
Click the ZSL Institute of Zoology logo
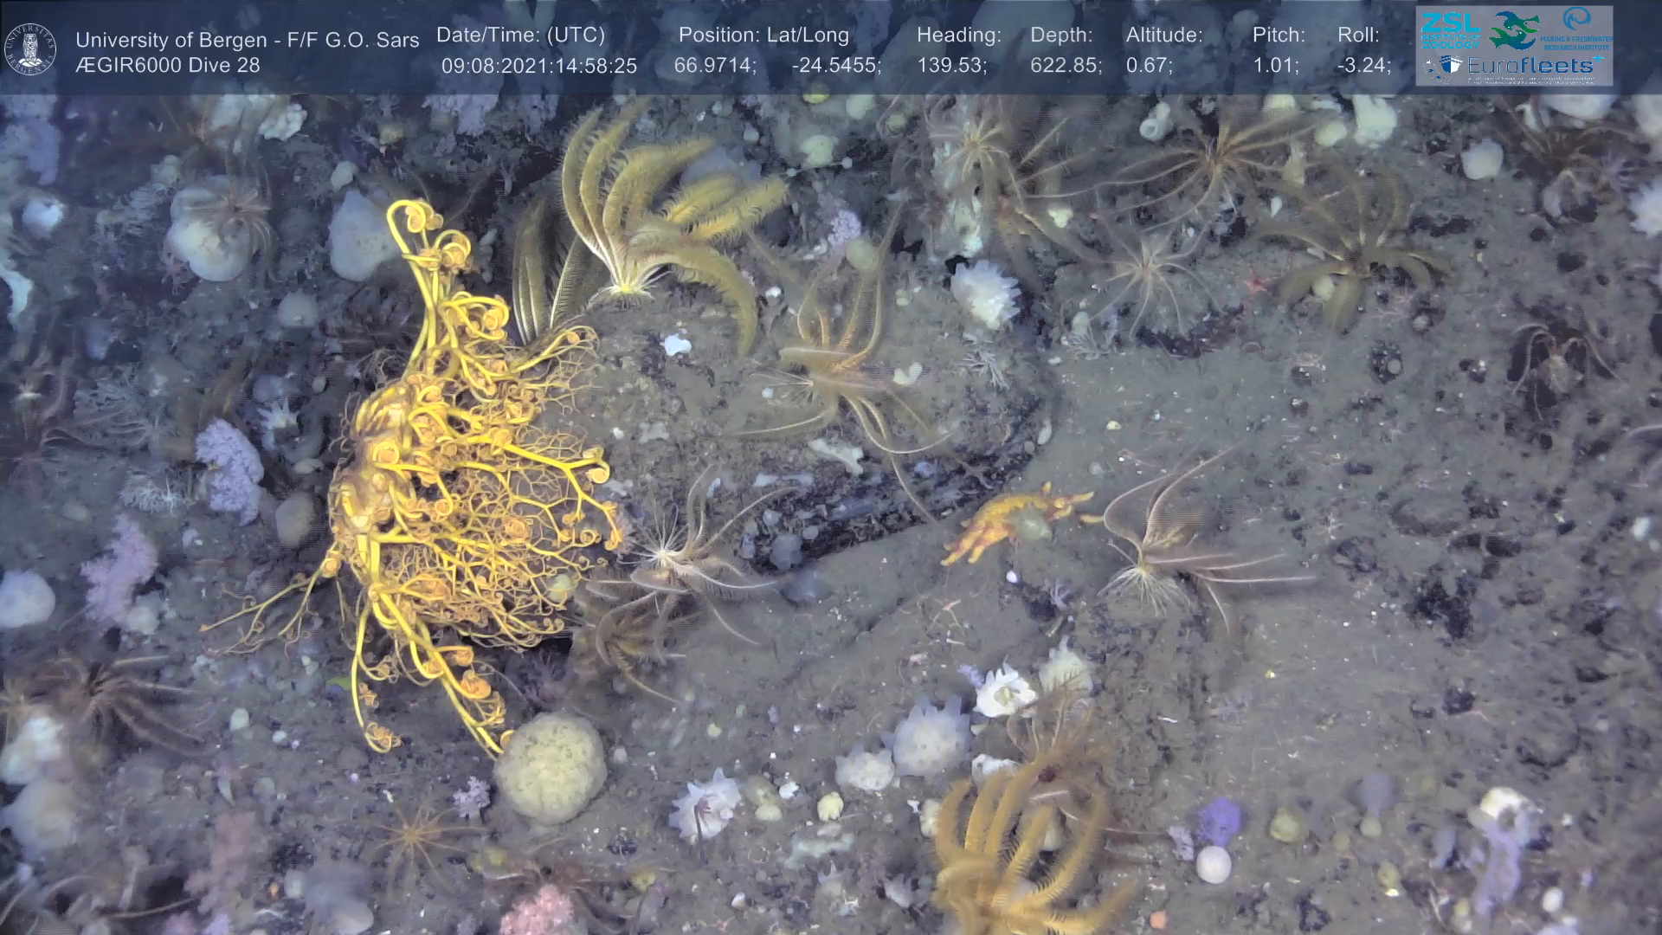(1450, 31)
